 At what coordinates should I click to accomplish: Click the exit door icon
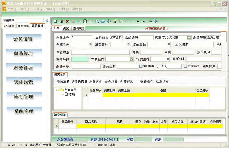point(156,21)
